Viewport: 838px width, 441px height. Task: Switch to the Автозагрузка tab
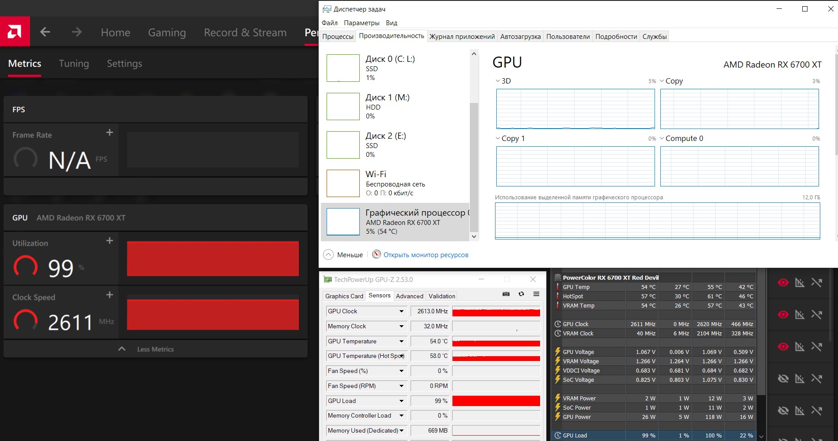(x=520, y=36)
